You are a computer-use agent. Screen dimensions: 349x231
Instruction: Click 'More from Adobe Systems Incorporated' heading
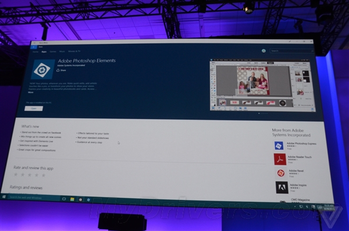tap(291, 133)
